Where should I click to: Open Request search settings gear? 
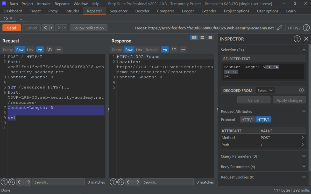pyautogui.click(x=12, y=182)
